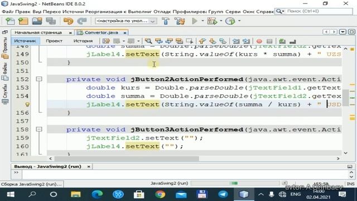The image size is (357, 201).
Task: Click the Open Project toolbar icon
Action: (37, 21)
